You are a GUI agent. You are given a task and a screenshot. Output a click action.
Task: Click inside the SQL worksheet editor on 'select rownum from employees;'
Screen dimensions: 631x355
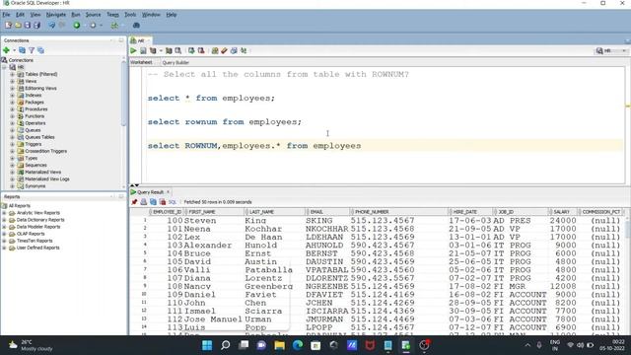coord(224,122)
